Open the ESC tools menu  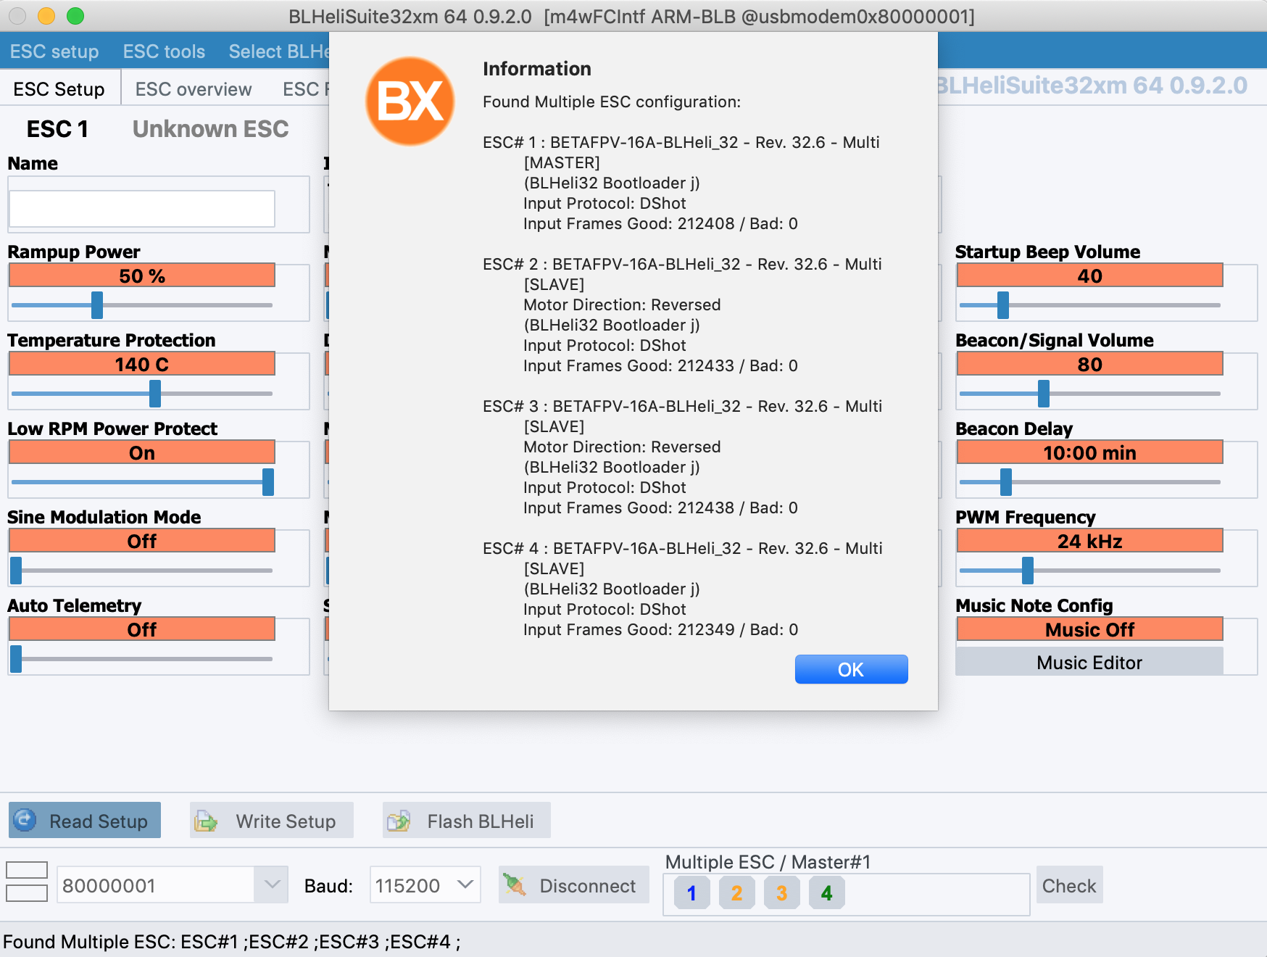(164, 51)
